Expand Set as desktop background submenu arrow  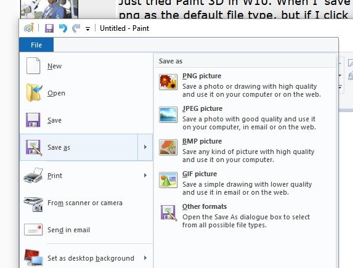(145, 258)
